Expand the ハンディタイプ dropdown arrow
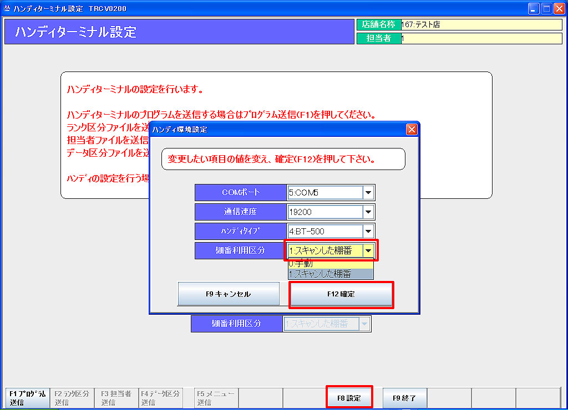The height and width of the screenshot is (410, 568). (368, 231)
